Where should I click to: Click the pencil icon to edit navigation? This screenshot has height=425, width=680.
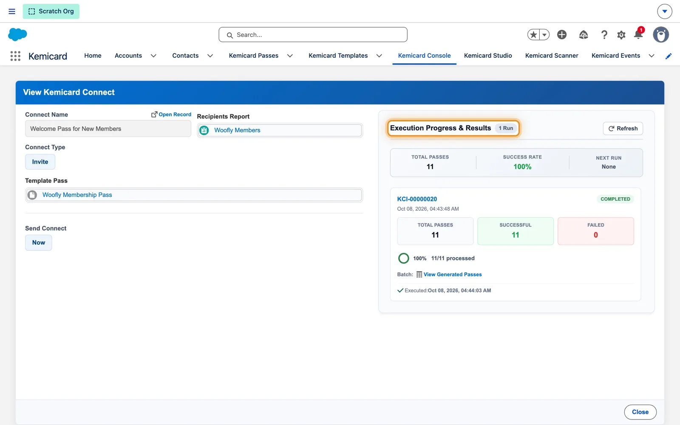pos(669,56)
